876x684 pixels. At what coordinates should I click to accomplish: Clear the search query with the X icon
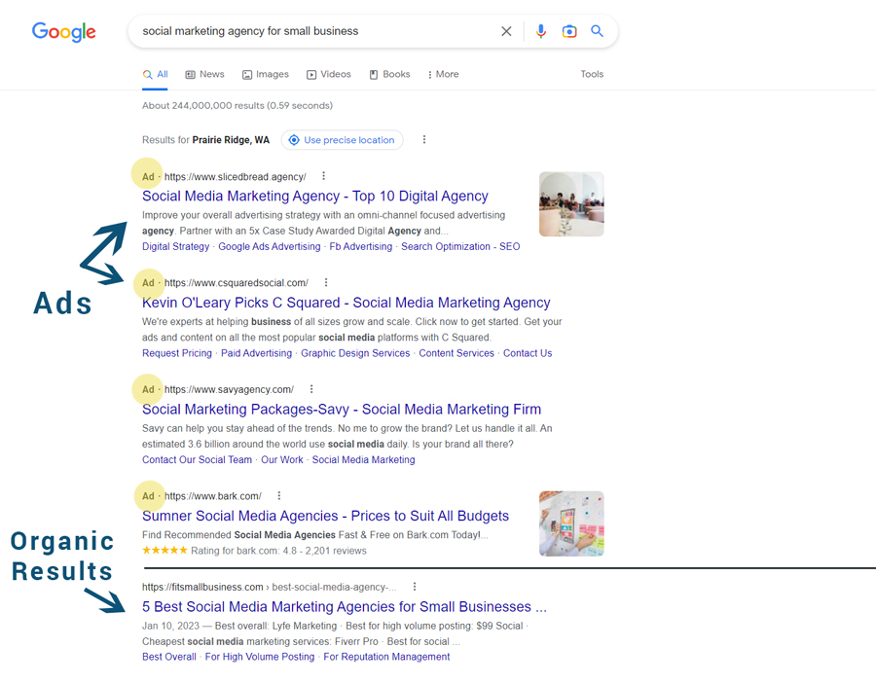point(506,31)
